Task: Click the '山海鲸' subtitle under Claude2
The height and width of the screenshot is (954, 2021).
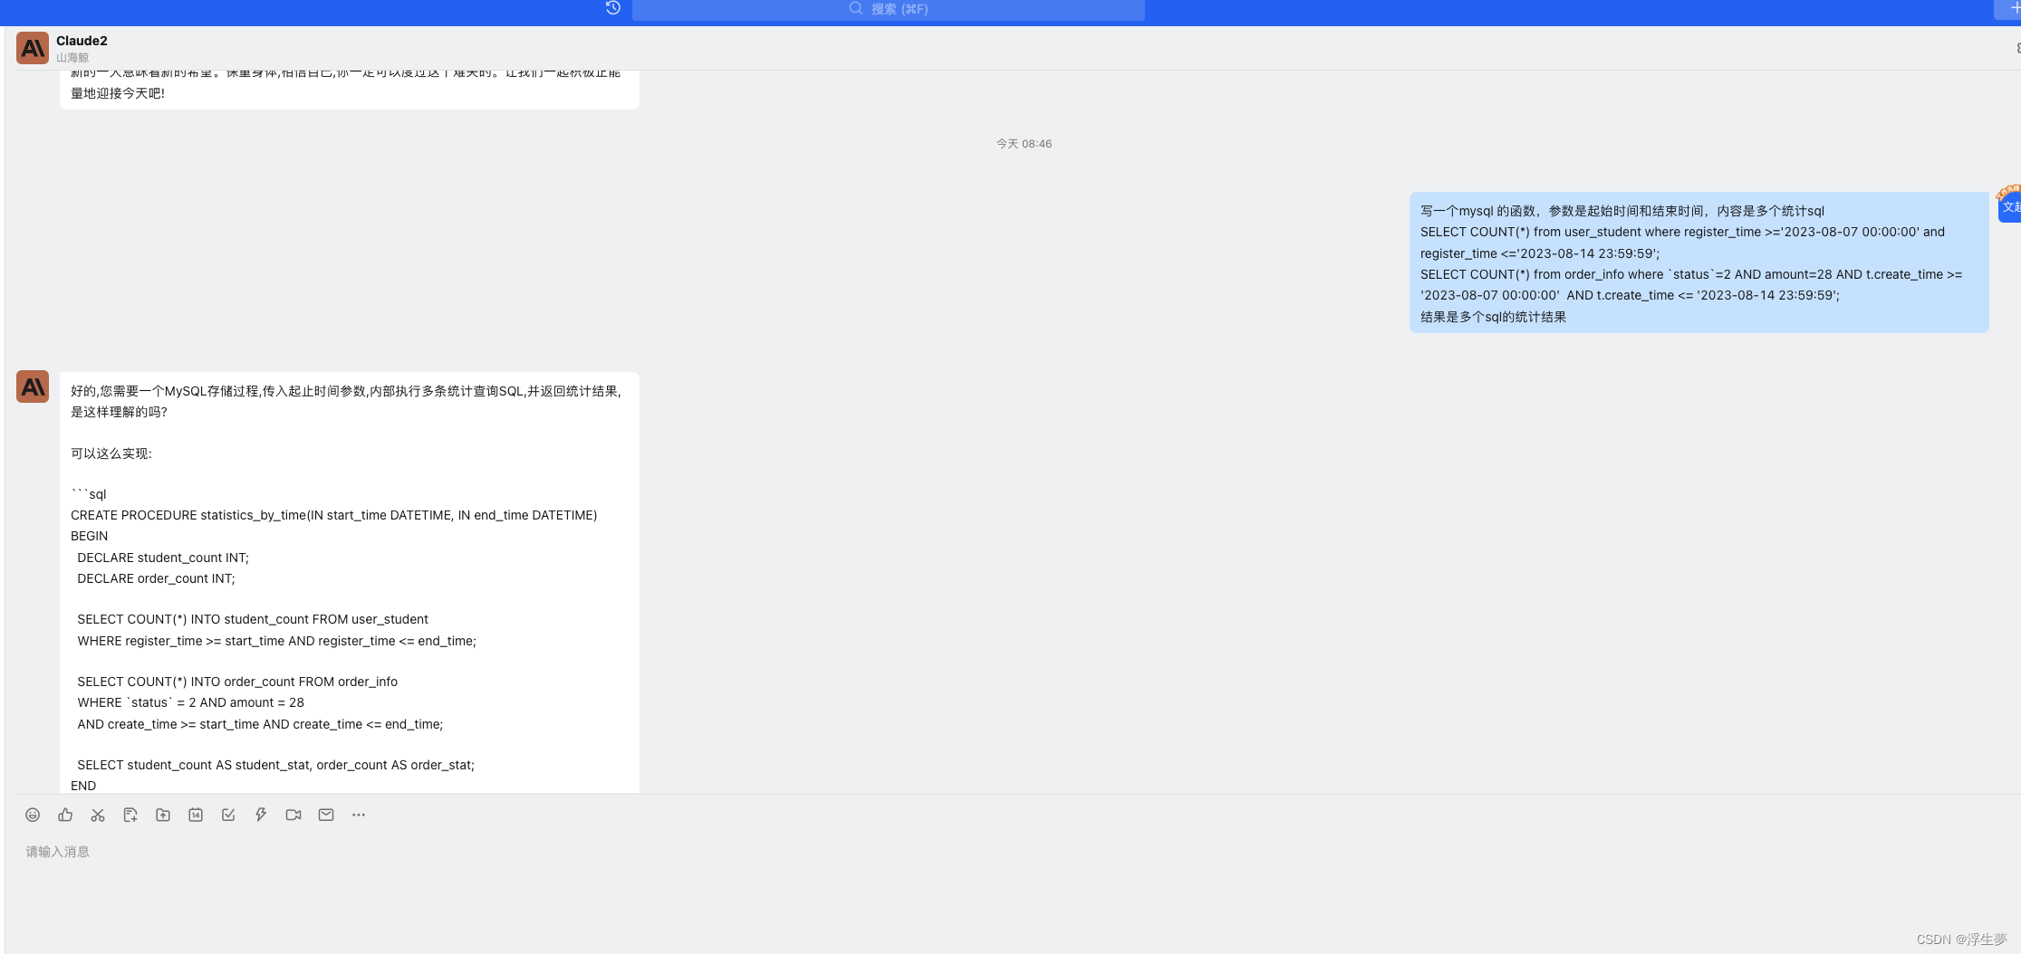Action: point(72,57)
